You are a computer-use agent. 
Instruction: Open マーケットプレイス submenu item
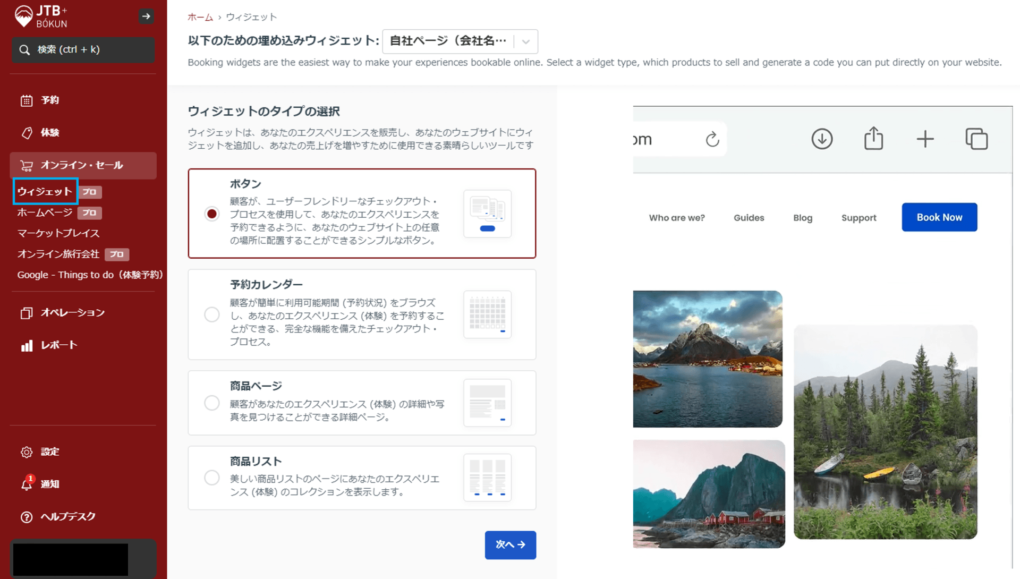pos(58,233)
